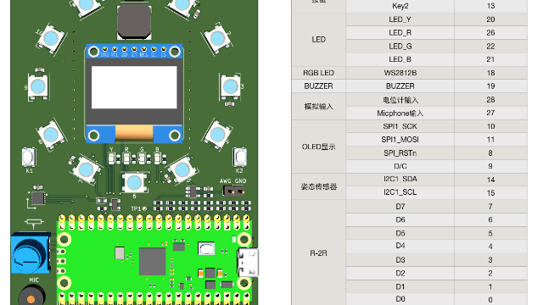543x305 pixels.
Task: Select the TP1 test point
Action: coord(144,208)
